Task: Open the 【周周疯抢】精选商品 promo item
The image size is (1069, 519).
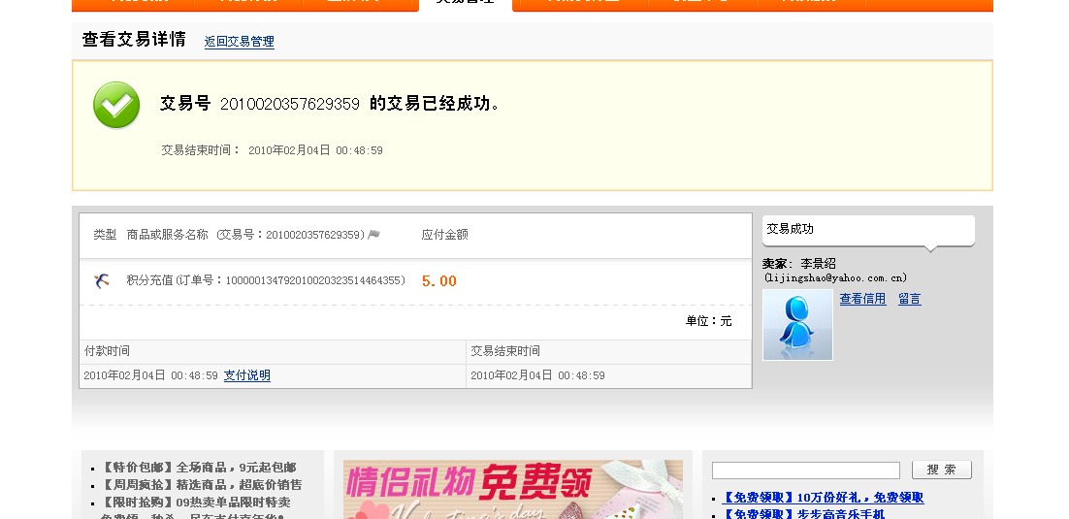Action: pos(201,485)
